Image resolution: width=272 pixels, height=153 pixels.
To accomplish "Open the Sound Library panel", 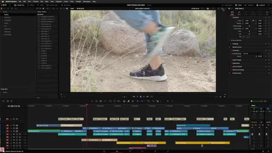I will pos(52,5).
